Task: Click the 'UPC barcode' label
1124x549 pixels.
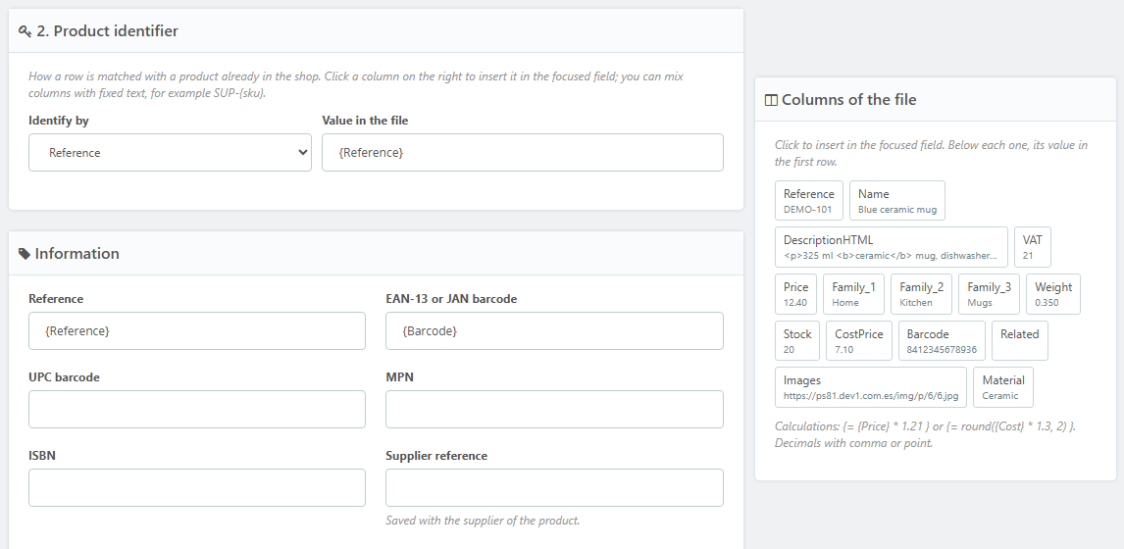Action: pyautogui.click(x=64, y=377)
